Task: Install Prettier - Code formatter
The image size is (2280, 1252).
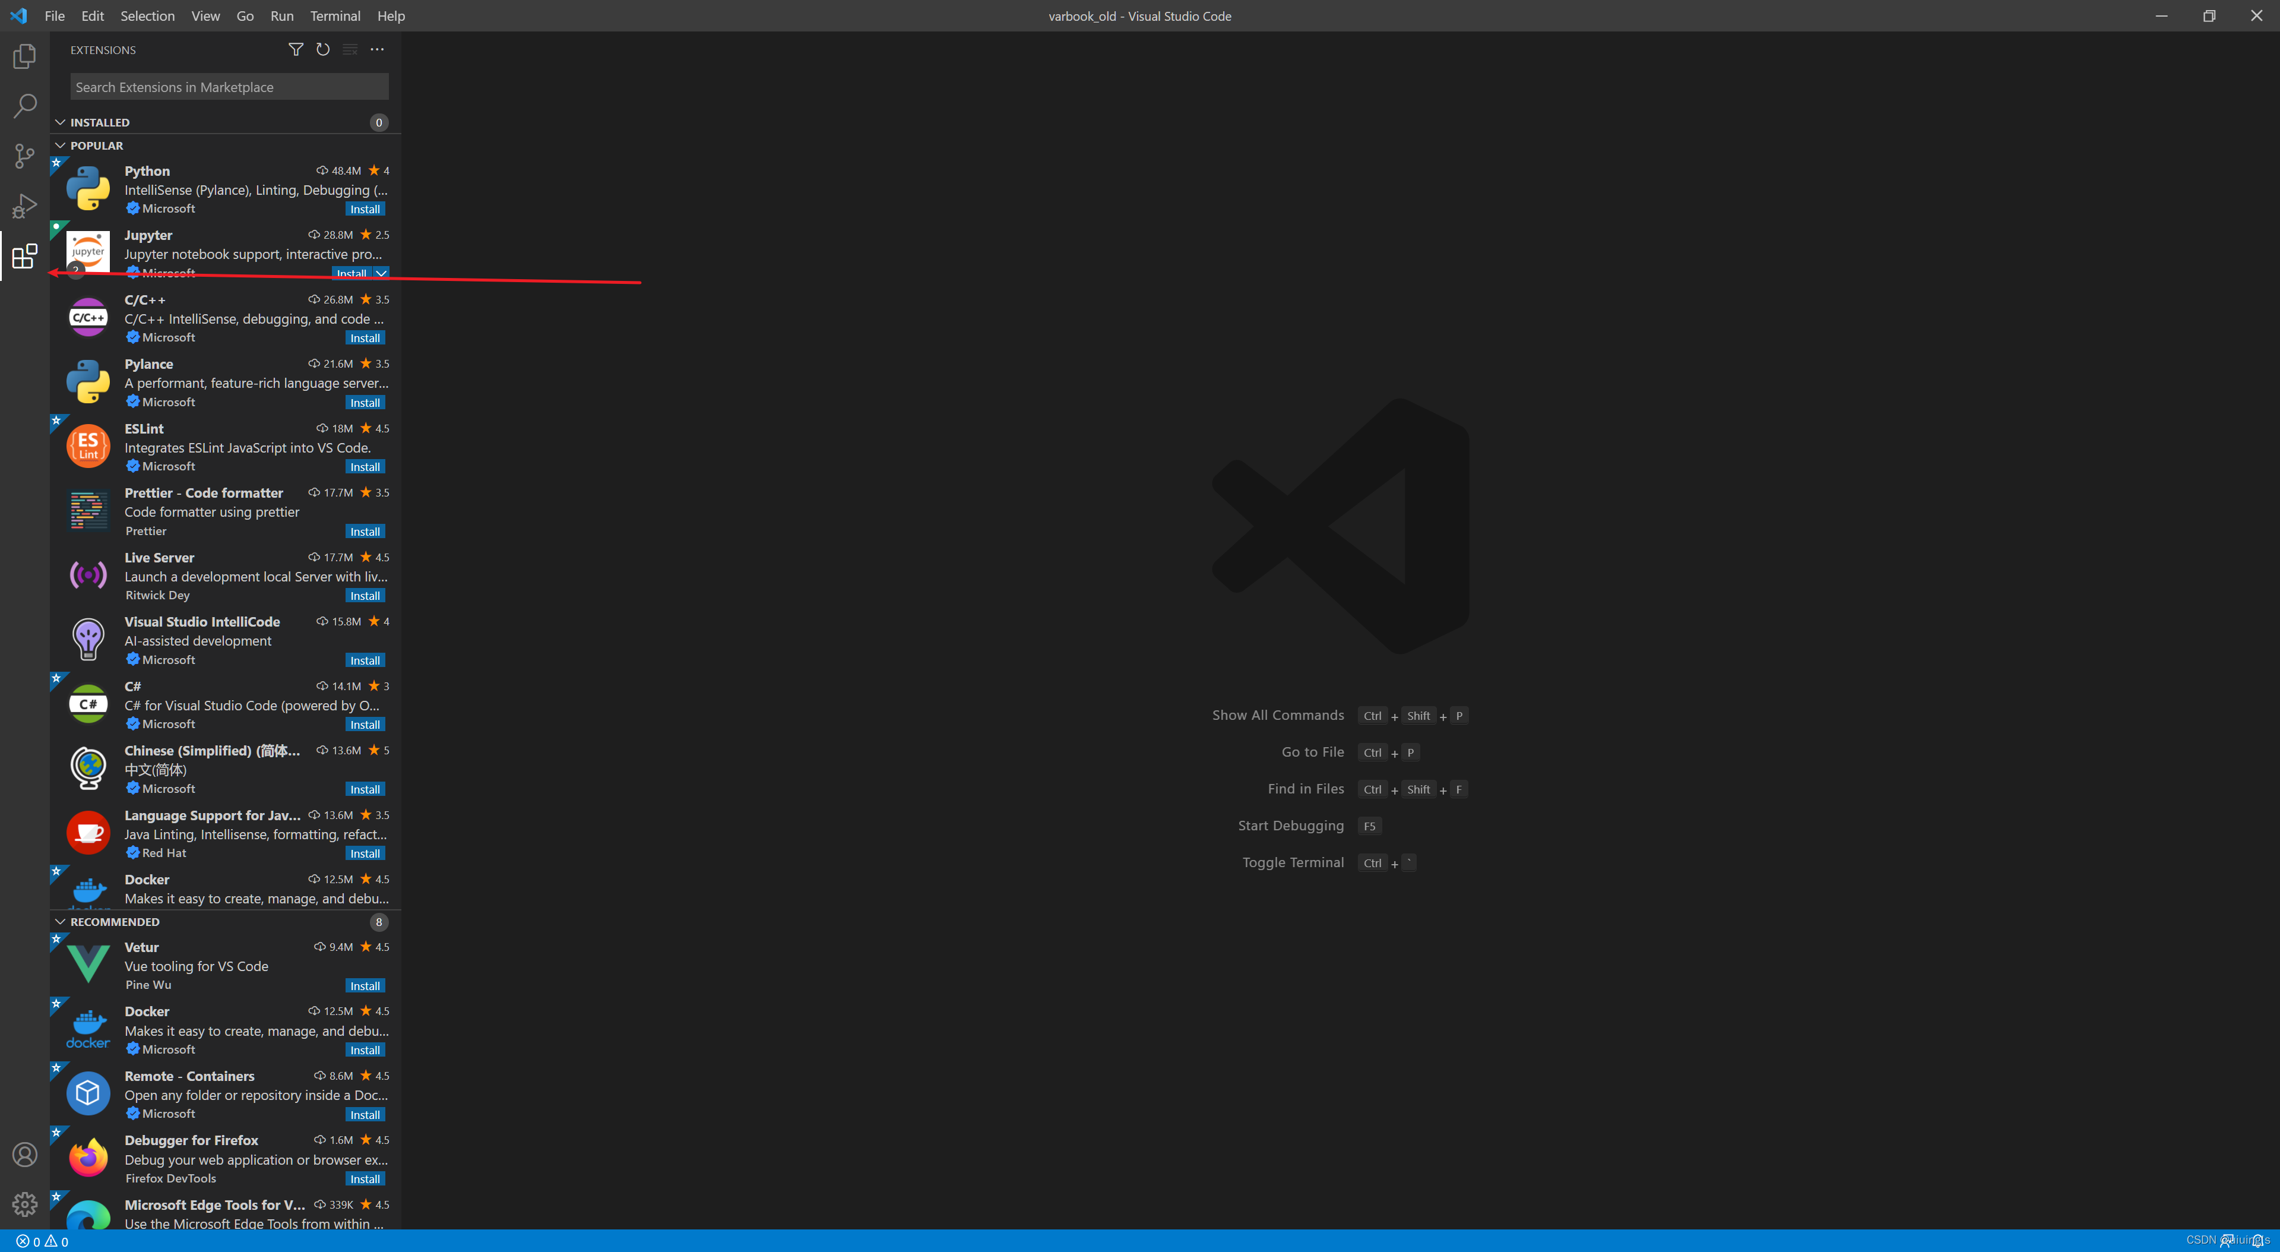Action: (x=365, y=531)
